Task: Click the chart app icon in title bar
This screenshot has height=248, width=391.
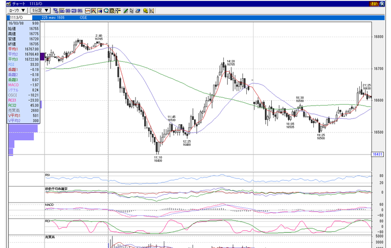Action: [8, 4]
